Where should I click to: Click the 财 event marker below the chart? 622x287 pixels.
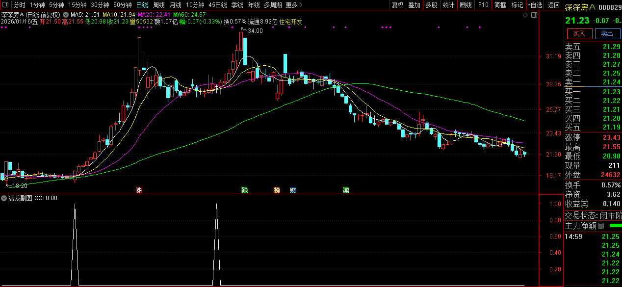(293, 190)
